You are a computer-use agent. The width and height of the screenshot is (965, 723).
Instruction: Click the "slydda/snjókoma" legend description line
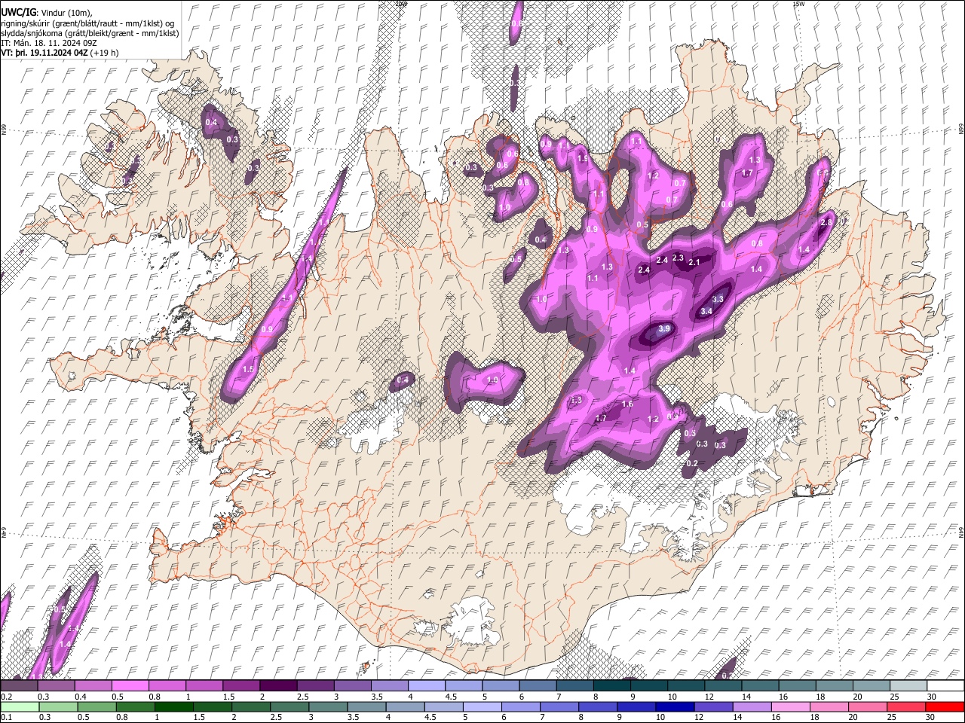(90, 33)
